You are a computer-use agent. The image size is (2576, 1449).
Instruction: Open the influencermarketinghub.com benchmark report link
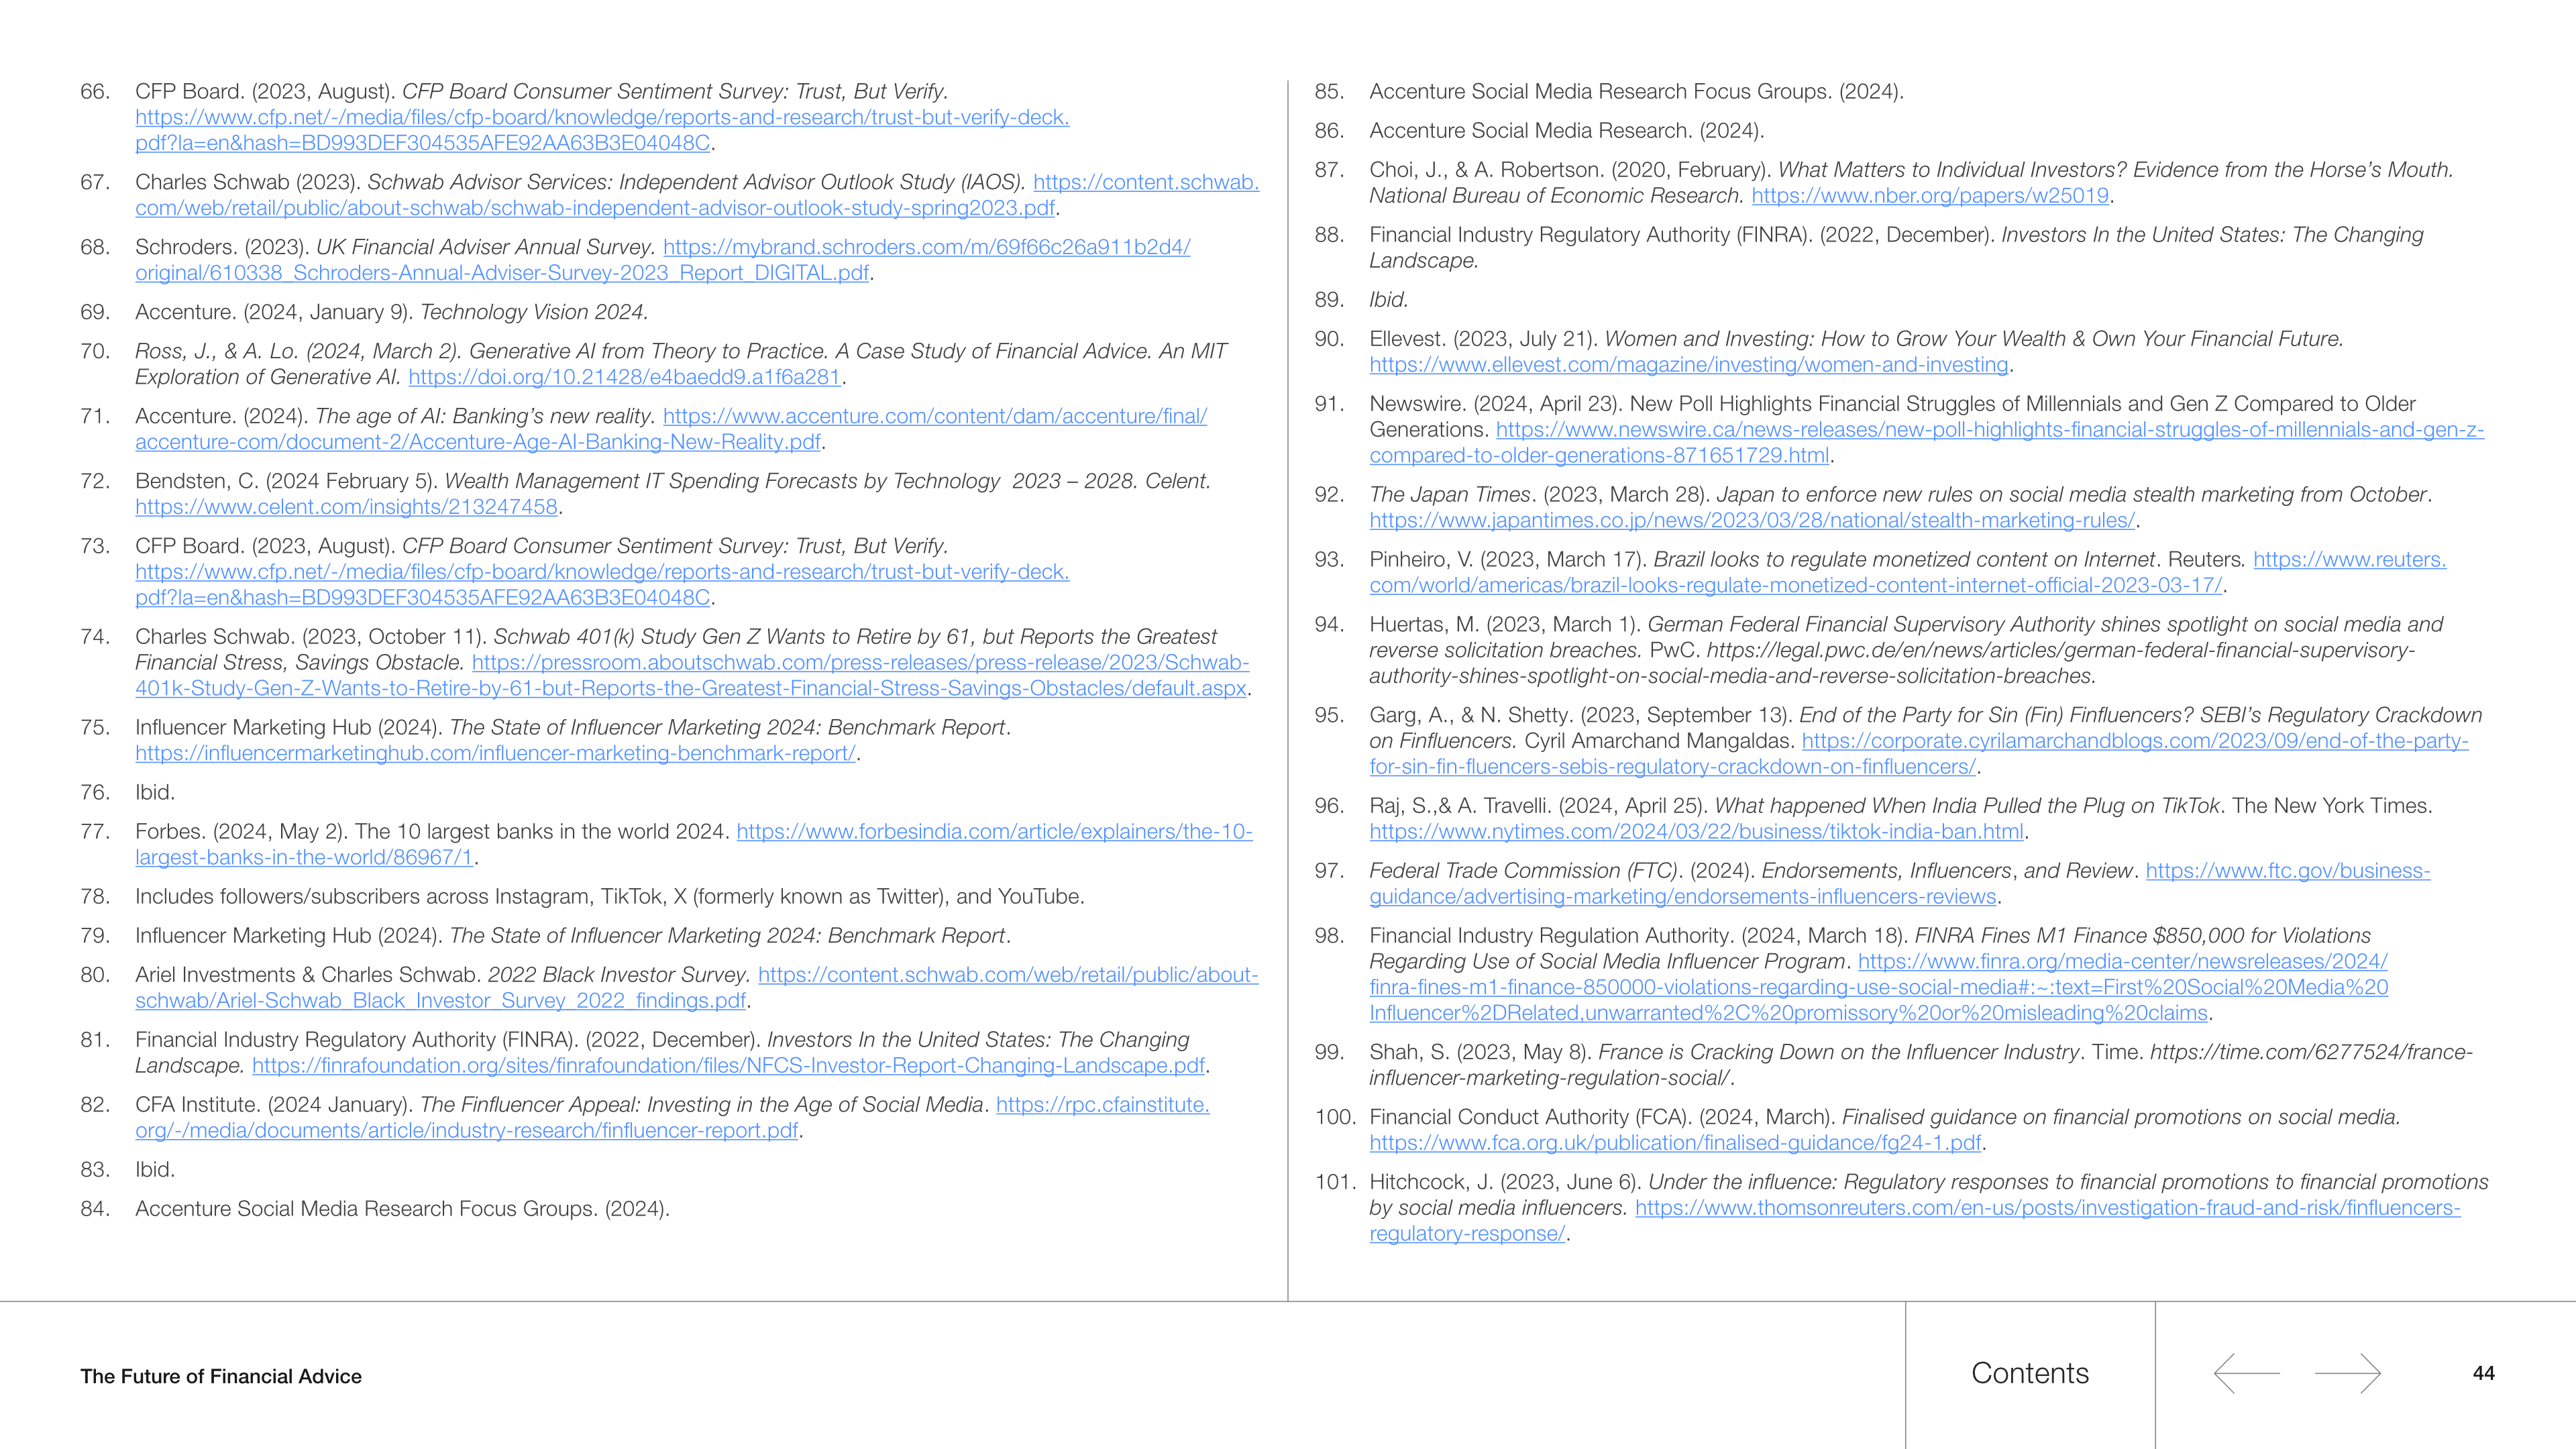495,753
